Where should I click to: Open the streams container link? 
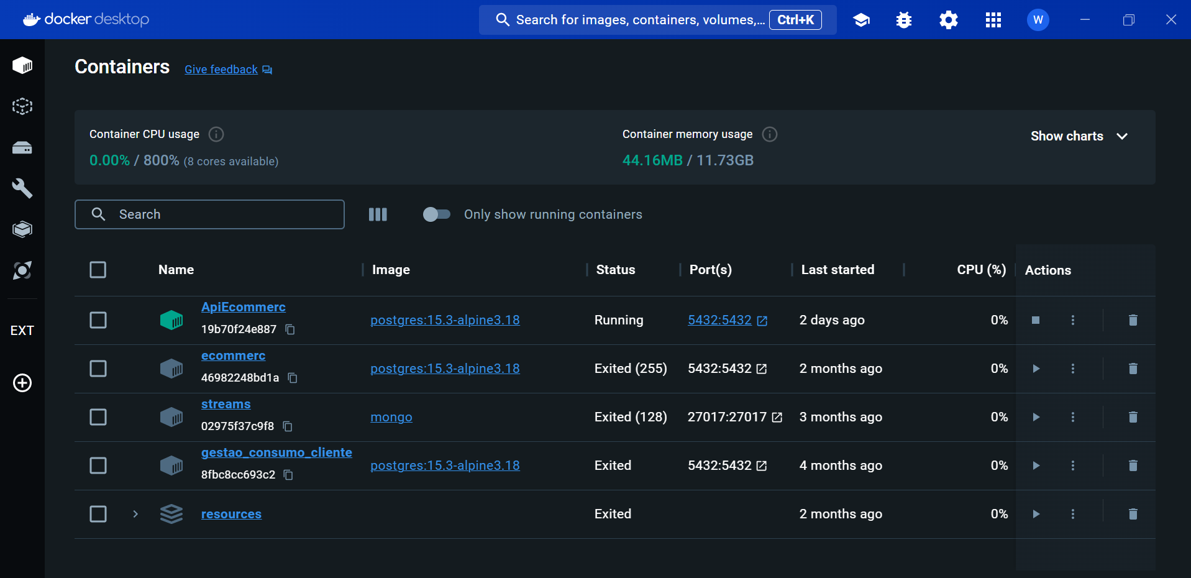pyautogui.click(x=226, y=404)
